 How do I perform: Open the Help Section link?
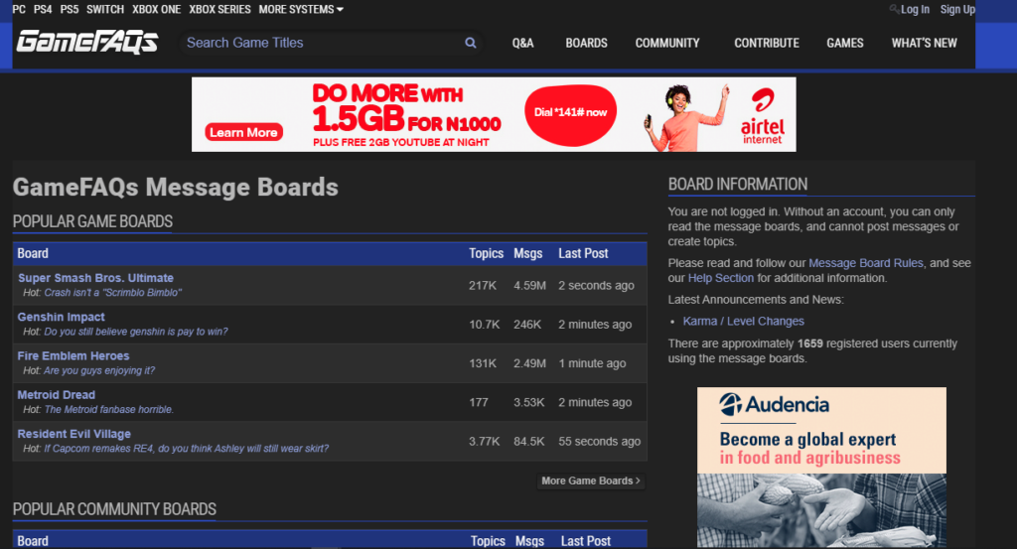[721, 278]
